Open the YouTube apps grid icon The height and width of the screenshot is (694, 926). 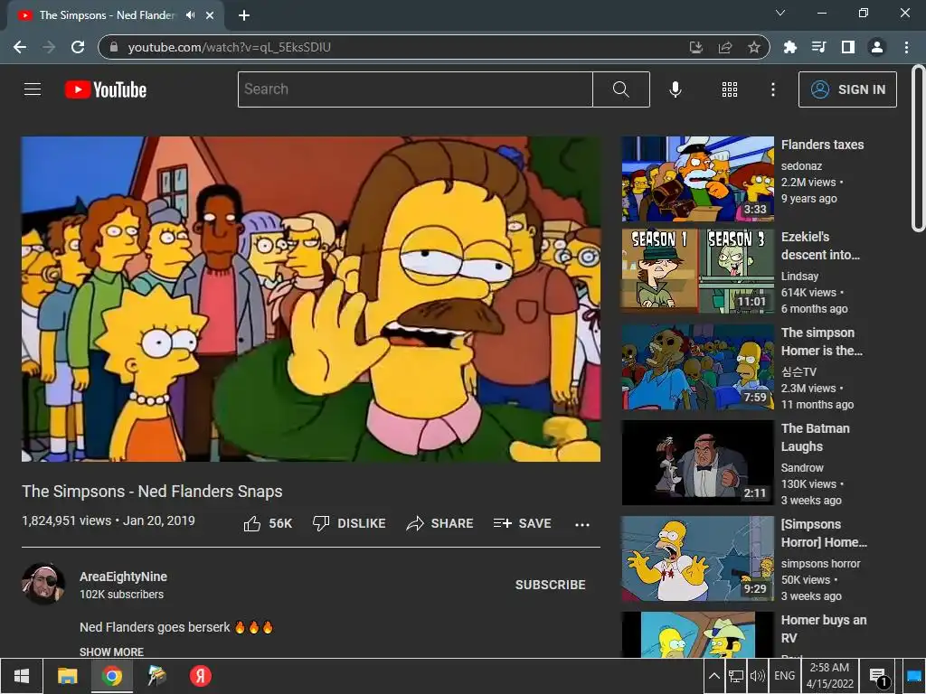[x=730, y=89]
